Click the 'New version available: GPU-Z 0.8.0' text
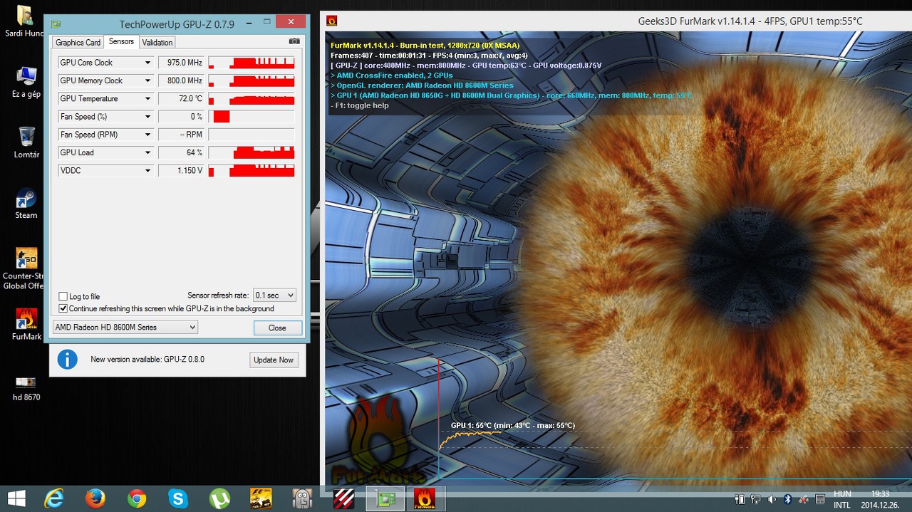This screenshot has height=512, width=912. tap(147, 360)
